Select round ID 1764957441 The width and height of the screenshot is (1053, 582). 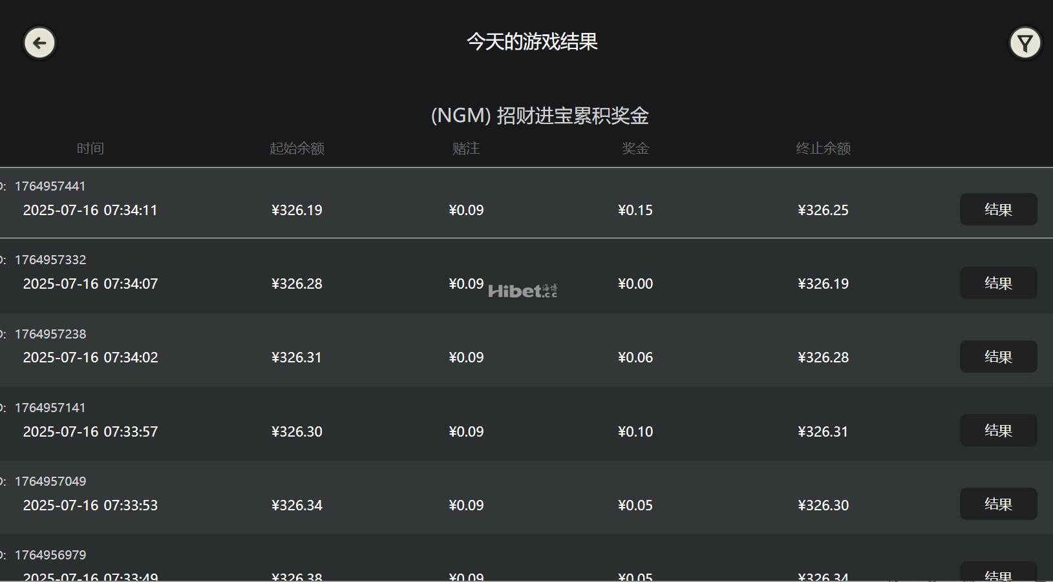click(50, 186)
